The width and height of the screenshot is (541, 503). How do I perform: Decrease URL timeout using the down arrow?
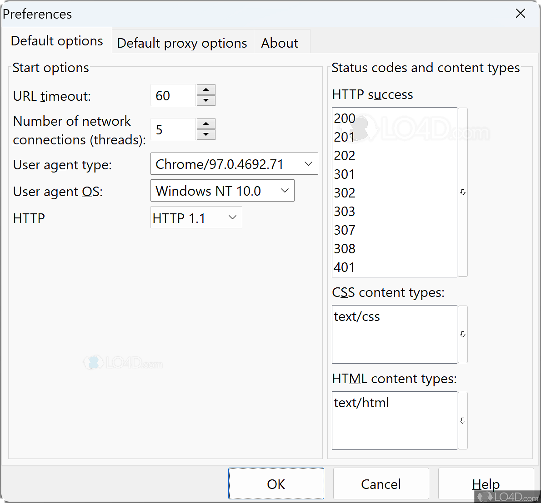pos(205,100)
